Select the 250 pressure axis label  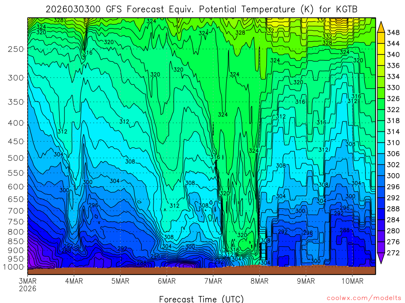click(16, 49)
